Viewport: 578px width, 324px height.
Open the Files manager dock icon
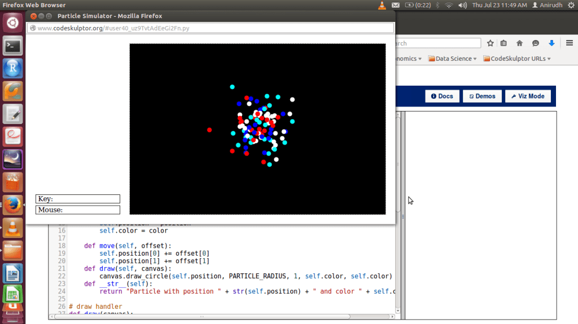pos(12,250)
